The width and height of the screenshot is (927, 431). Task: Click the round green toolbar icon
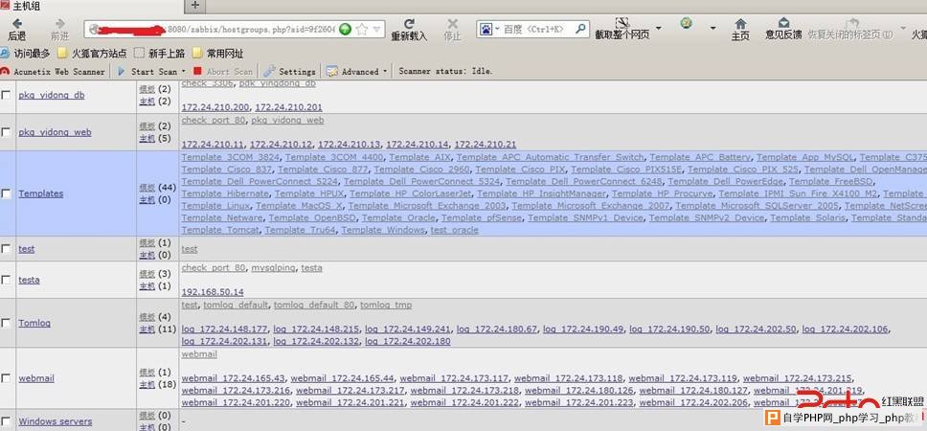tap(686, 24)
